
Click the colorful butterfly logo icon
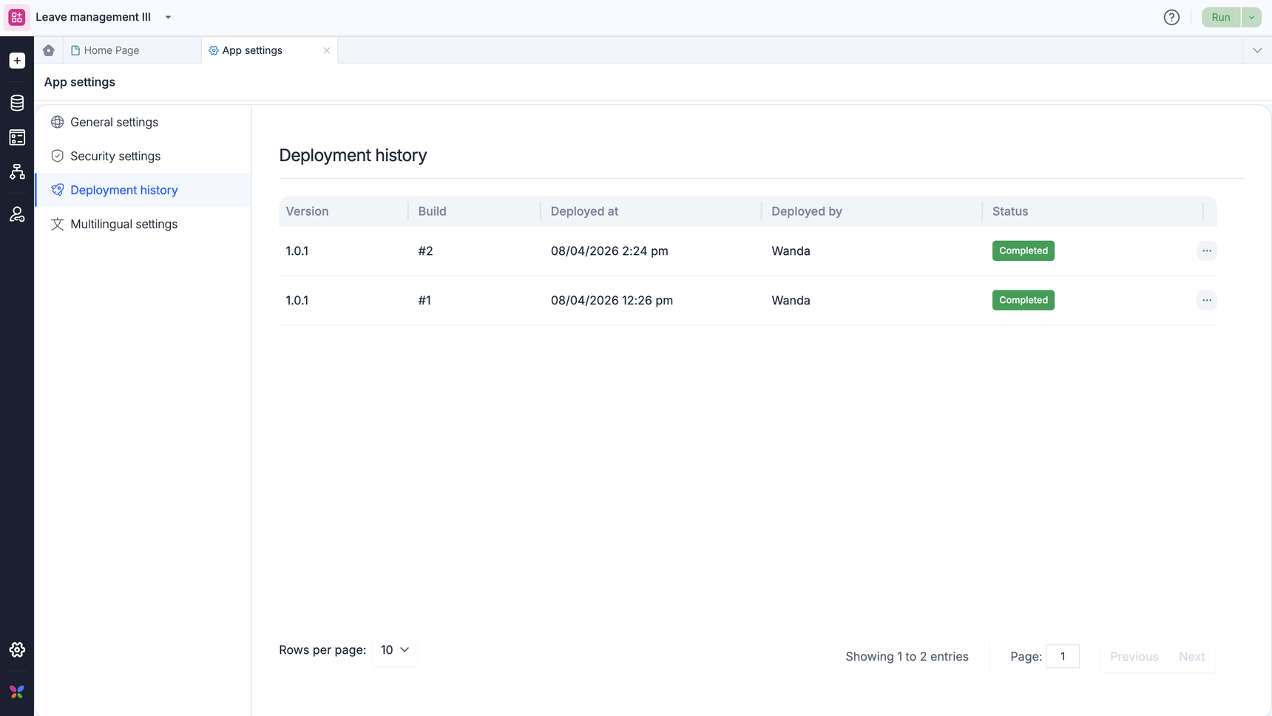[x=17, y=692]
